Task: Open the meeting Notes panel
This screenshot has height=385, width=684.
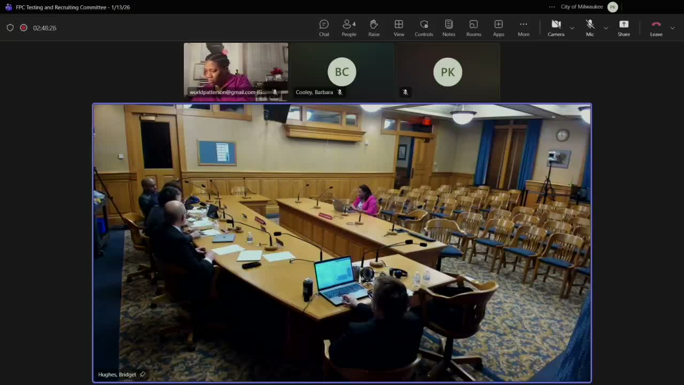Action: click(x=448, y=27)
